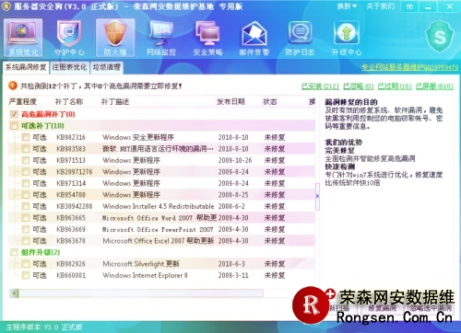Check the KB982316 patch checkbox
The image size is (461, 333).
pos(26,137)
